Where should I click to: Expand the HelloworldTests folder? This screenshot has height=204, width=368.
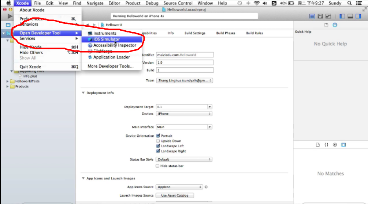click(x=8, y=81)
